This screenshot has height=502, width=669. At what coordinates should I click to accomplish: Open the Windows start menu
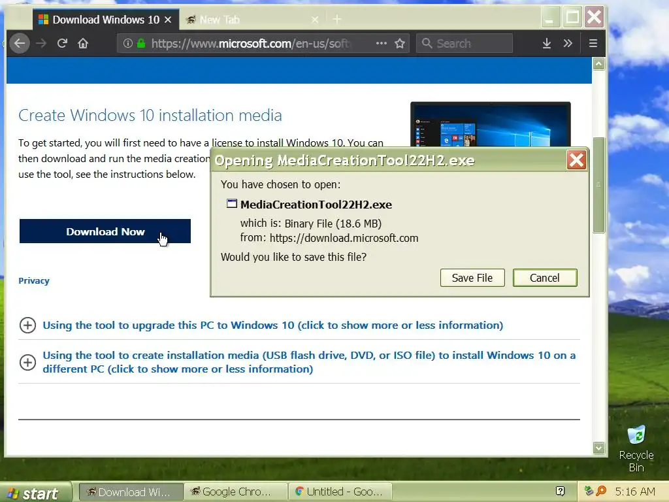(36, 492)
